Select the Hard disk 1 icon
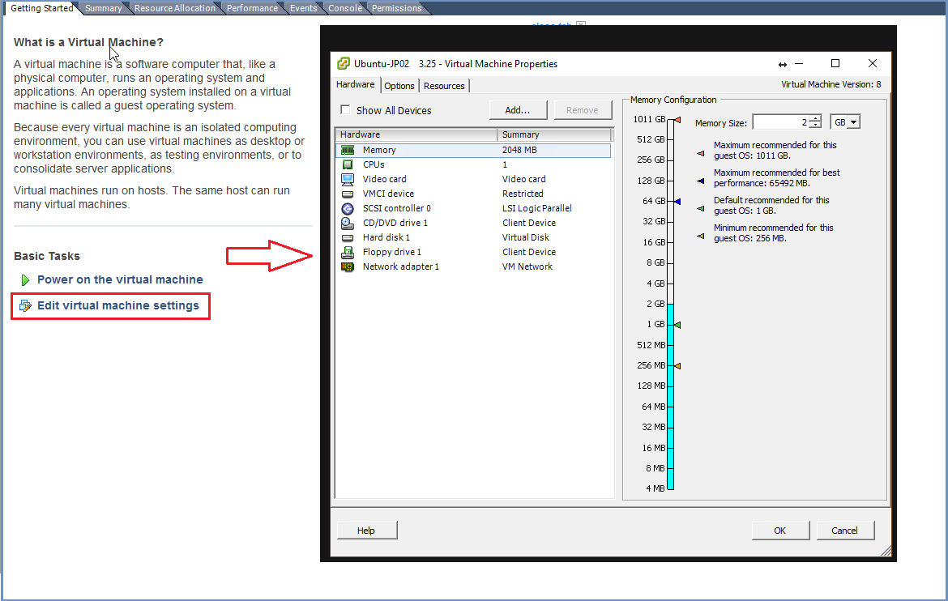The image size is (948, 601). (347, 237)
